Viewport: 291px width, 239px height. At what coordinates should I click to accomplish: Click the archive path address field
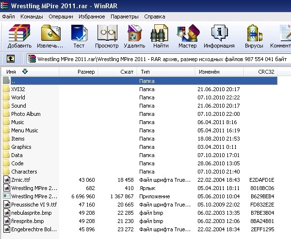pyautogui.click(x=159, y=59)
